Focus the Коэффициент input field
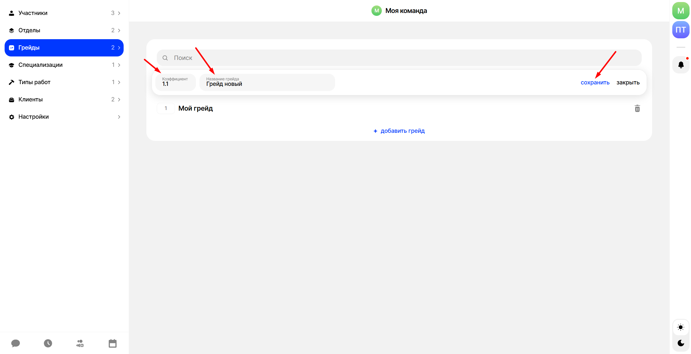Image resolution: width=691 pixels, height=354 pixels. [175, 83]
